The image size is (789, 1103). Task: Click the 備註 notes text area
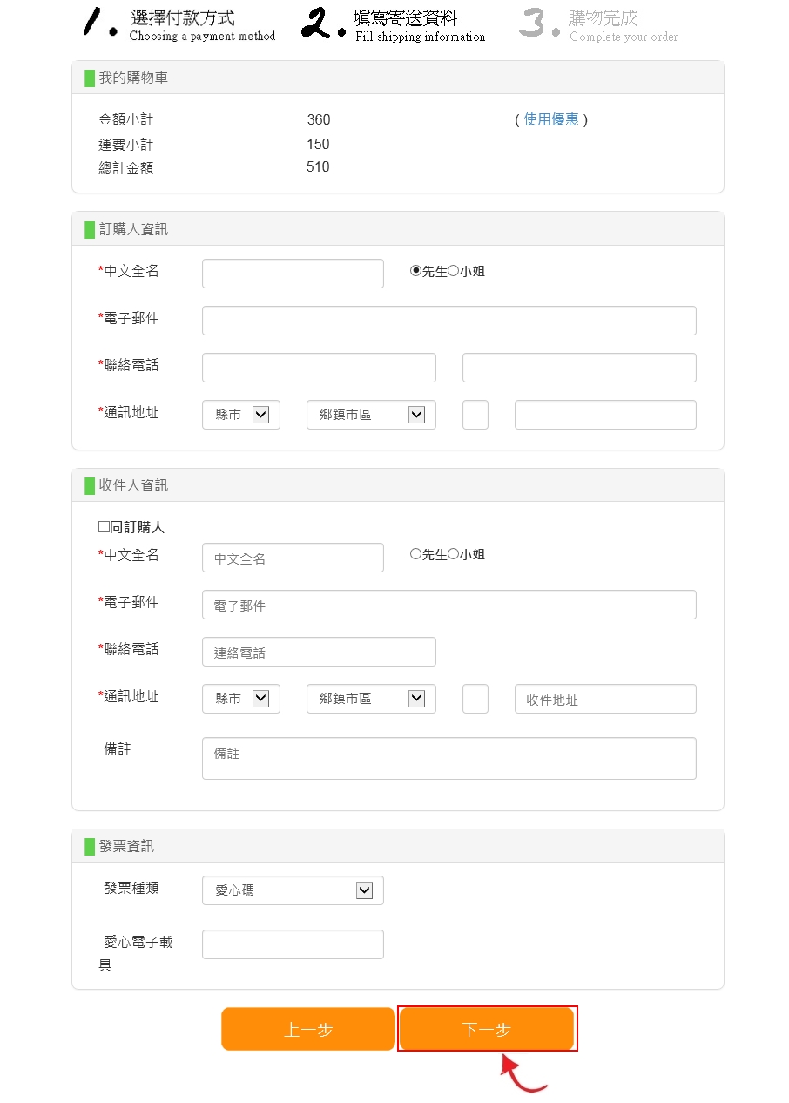coord(448,758)
